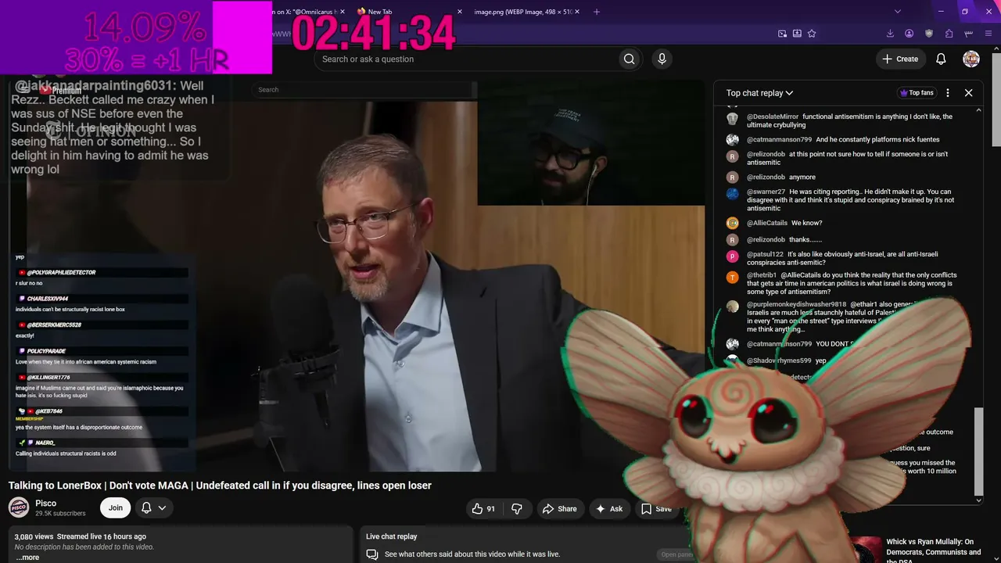Screen dimensions: 1001x563
Task: Open the browser hamburger menu
Action: coord(989,34)
